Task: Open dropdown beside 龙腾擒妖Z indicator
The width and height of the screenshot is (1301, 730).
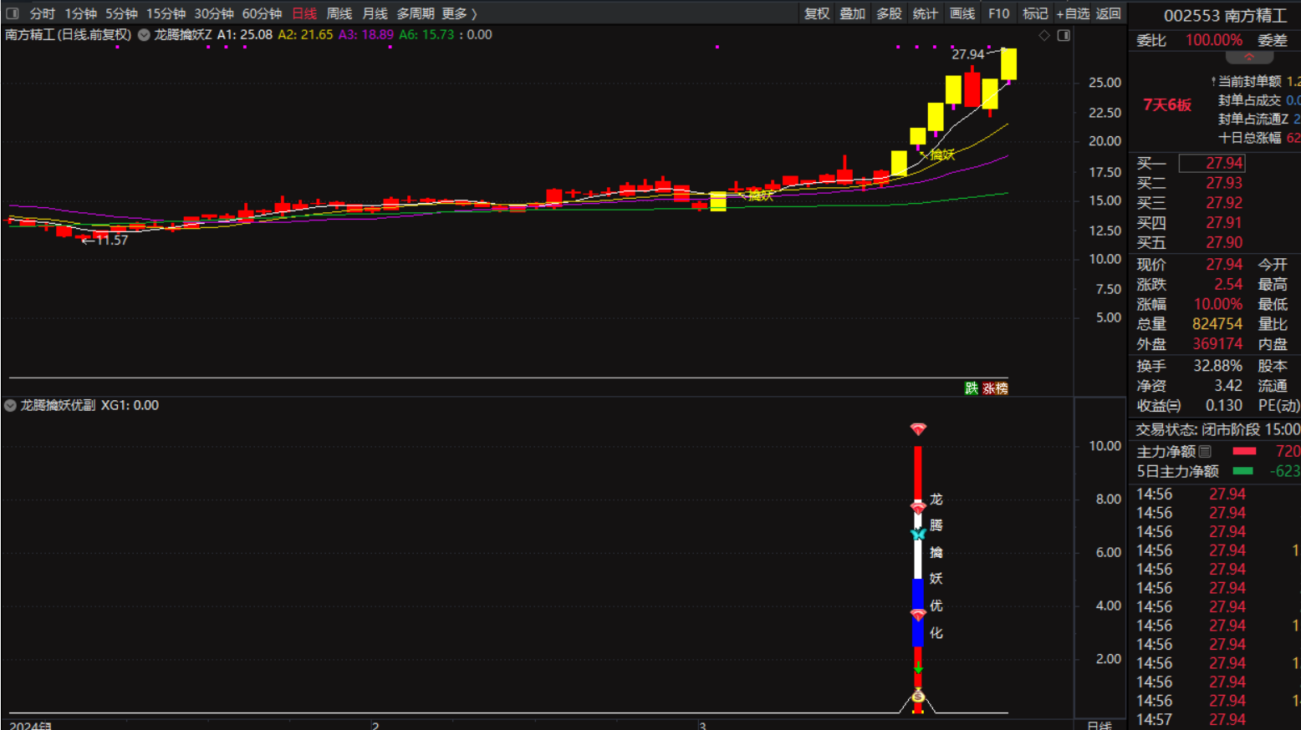Action: pos(144,35)
